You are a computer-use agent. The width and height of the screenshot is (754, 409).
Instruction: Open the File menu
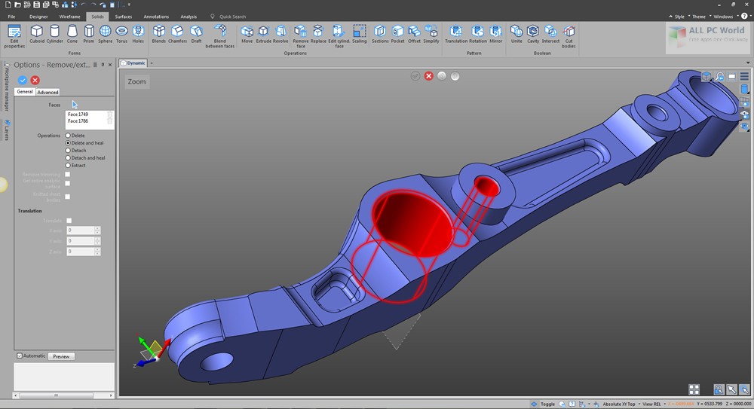[11, 17]
